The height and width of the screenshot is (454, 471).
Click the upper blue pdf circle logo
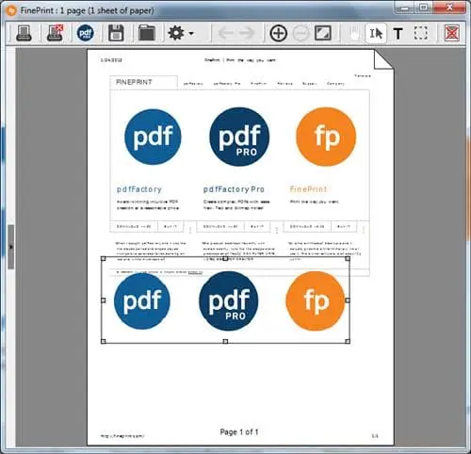point(153,137)
